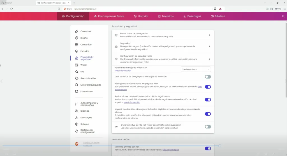Open the Sincronización sync icon
The width and height of the screenshot is (287, 156).
(77, 78)
